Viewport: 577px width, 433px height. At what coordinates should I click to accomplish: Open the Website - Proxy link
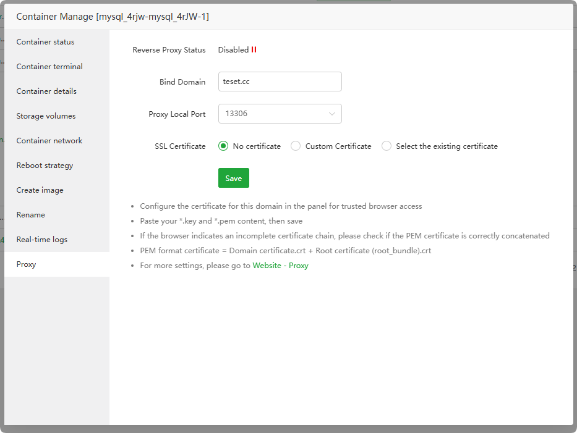[x=280, y=266]
